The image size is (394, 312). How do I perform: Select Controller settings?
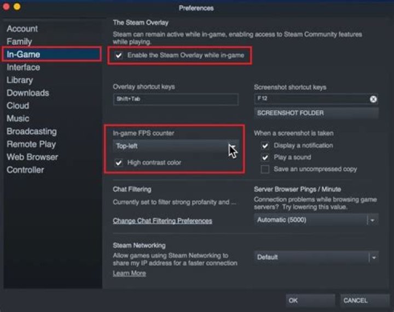(25, 170)
